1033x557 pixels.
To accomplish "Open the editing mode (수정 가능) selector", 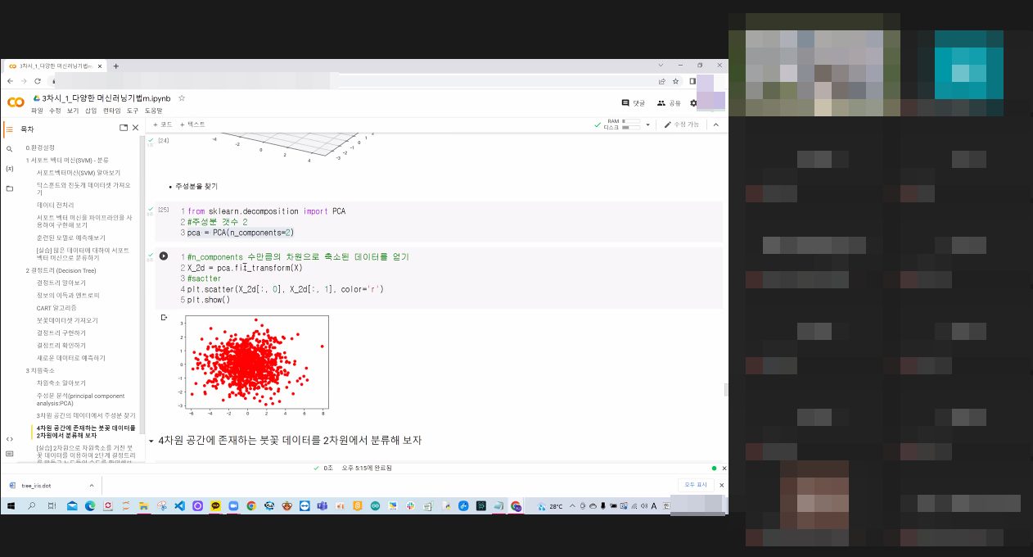I will 682,125.
